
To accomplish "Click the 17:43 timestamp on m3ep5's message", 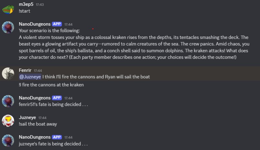I will pyautogui.click(x=40, y=5).
